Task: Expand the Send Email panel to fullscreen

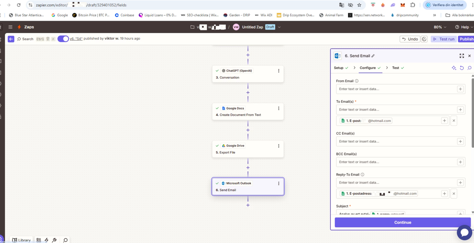Action: point(462,56)
